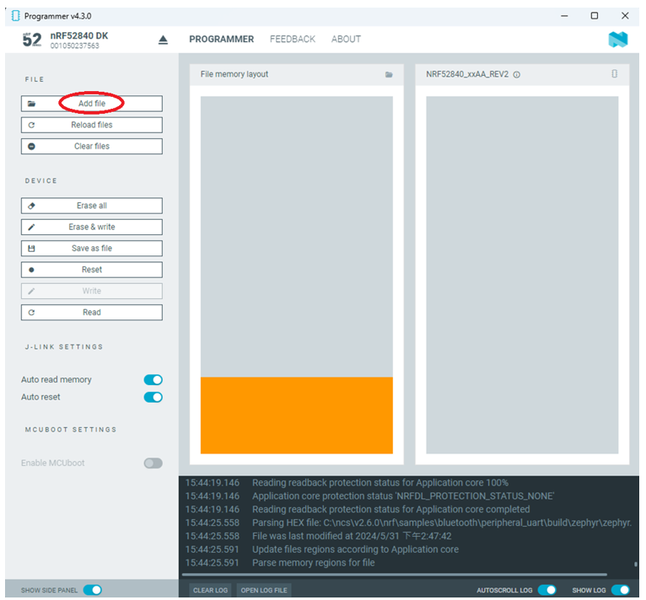Click the orange memory region block
This screenshot has width=646, height=600.
(296, 415)
